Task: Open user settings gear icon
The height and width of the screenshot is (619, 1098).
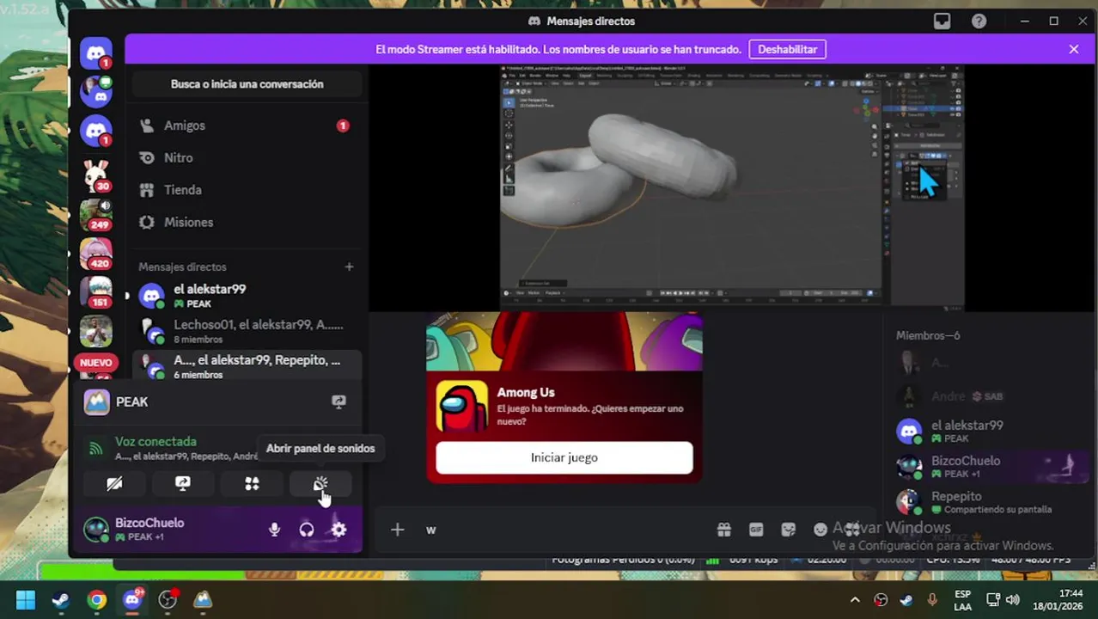Action: [339, 530]
